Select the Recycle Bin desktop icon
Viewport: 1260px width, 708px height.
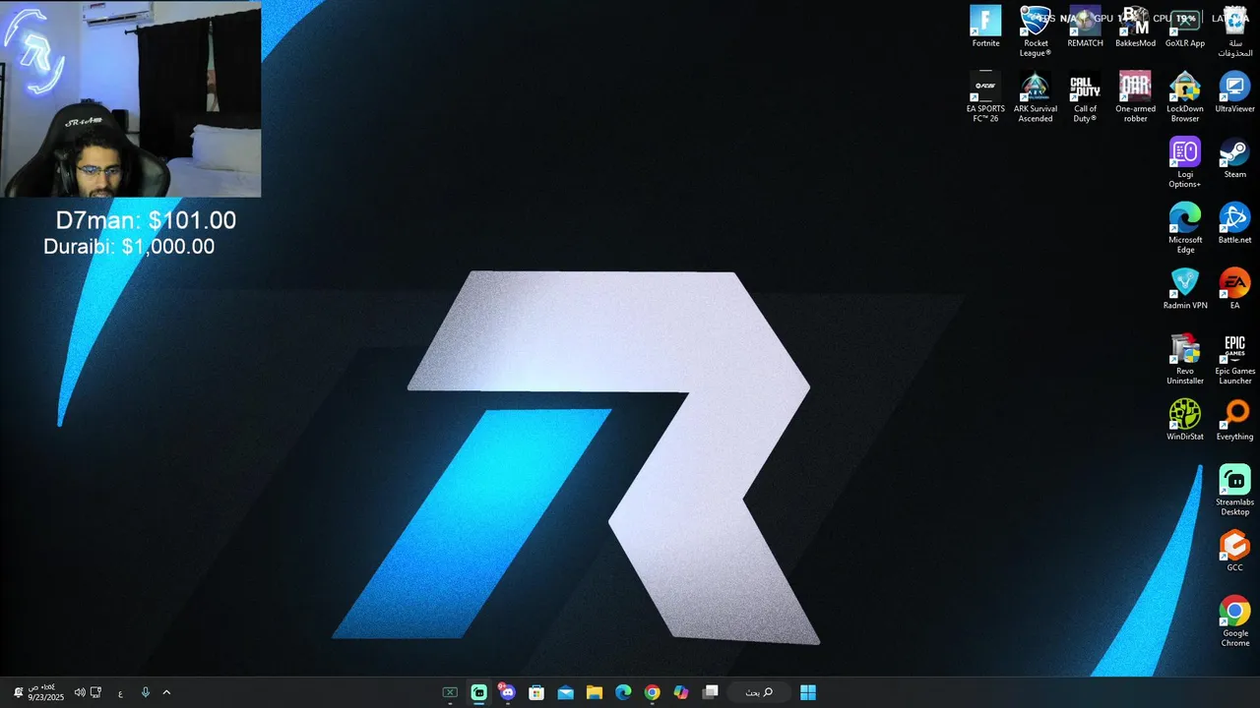pyautogui.click(x=1234, y=31)
